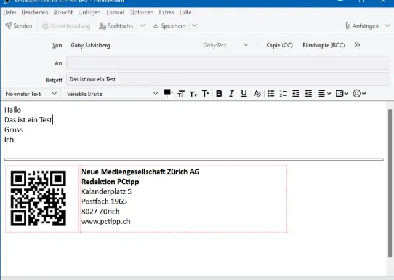
Task: Add Blindkopie (BCC) field
Action: [x=324, y=46]
